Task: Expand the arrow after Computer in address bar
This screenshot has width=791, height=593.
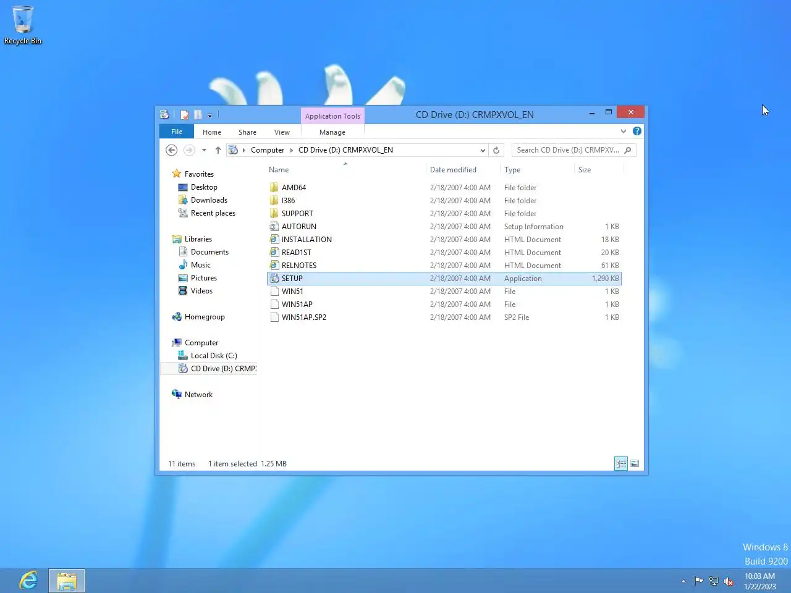Action: [292, 150]
